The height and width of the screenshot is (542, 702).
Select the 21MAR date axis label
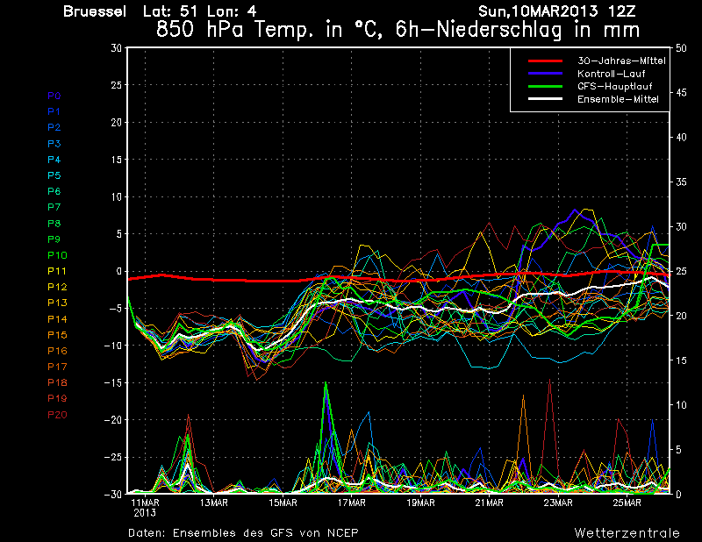pyautogui.click(x=489, y=503)
